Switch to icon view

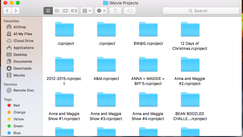coord(48,11)
